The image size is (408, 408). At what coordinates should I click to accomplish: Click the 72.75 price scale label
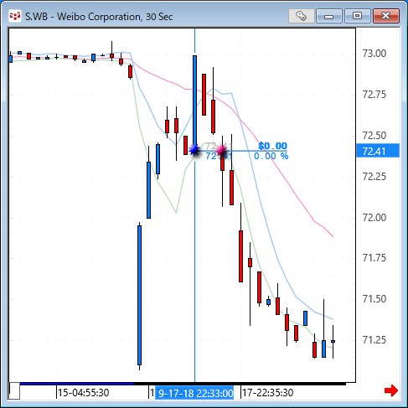pos(374,95)
